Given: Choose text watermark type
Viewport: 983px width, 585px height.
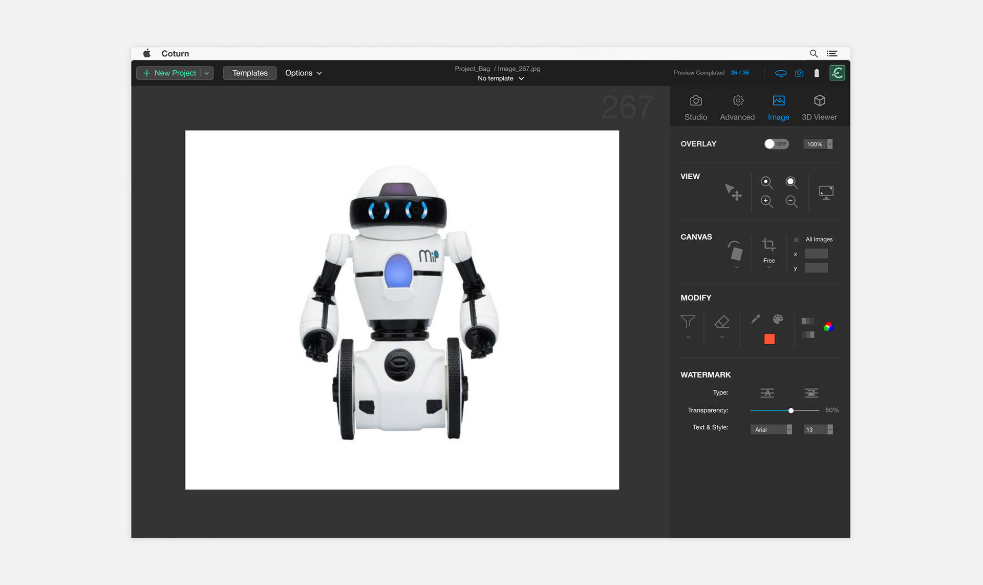Looking at the screenshot, I should tap(767, 393).
